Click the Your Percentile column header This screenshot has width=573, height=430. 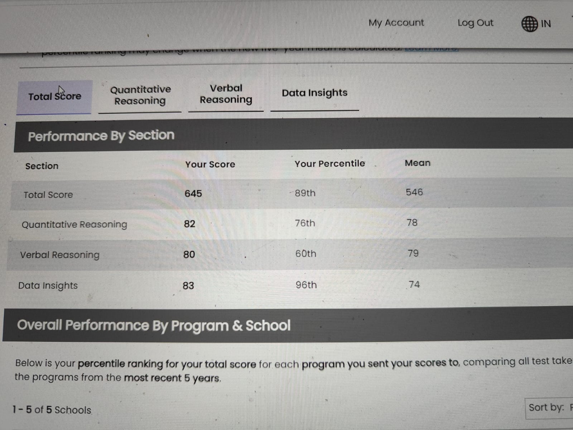330,164
